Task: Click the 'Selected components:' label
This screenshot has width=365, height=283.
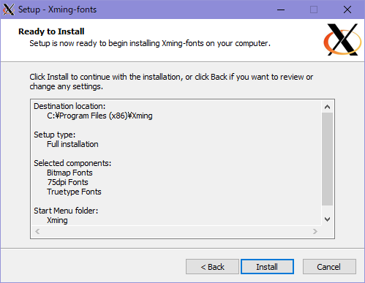Action: 72,163
